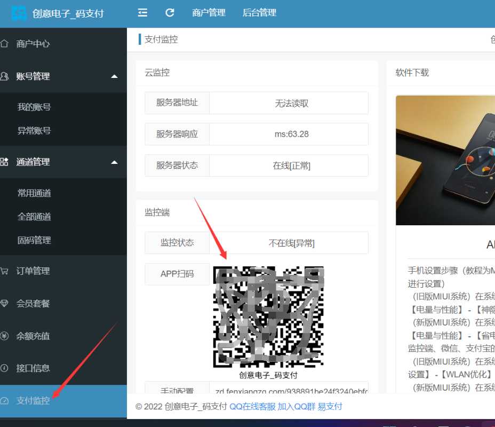This screenshot has width=495, height=427.
Task: Click the APP扫码 label cell
Action: point(177,274)
